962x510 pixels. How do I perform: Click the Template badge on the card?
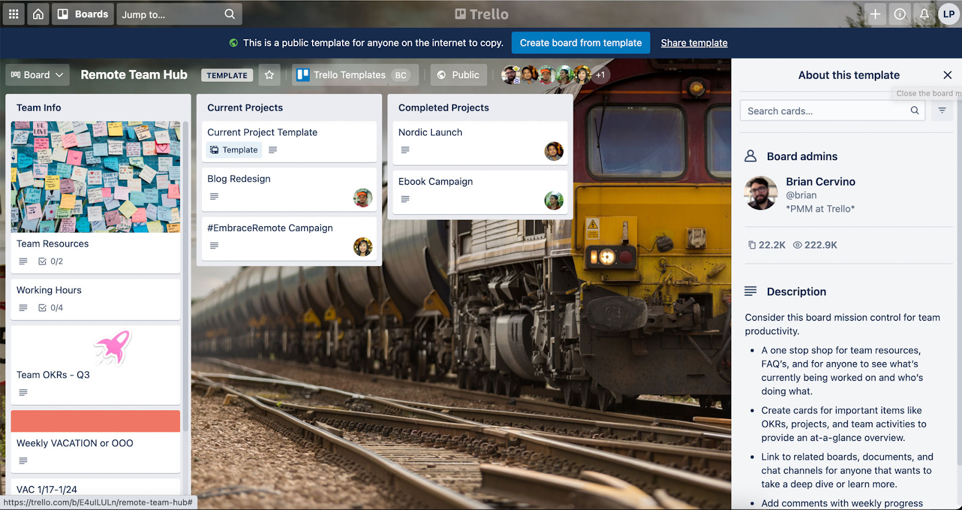[234, 150]
